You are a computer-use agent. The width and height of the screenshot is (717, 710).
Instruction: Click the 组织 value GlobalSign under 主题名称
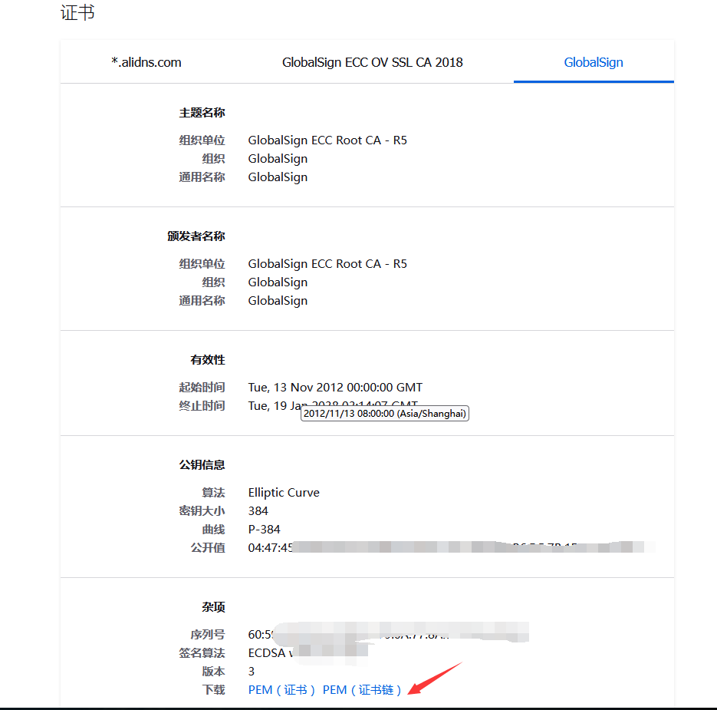point(278,159)
